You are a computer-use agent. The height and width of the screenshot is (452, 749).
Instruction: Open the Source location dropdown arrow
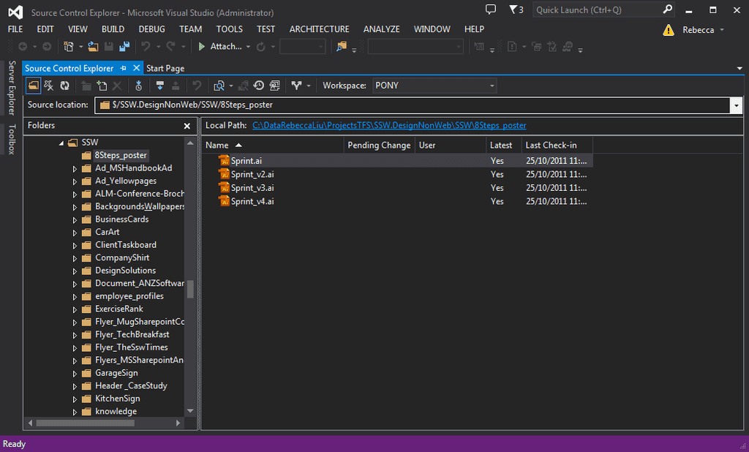[x=736, y=105]
